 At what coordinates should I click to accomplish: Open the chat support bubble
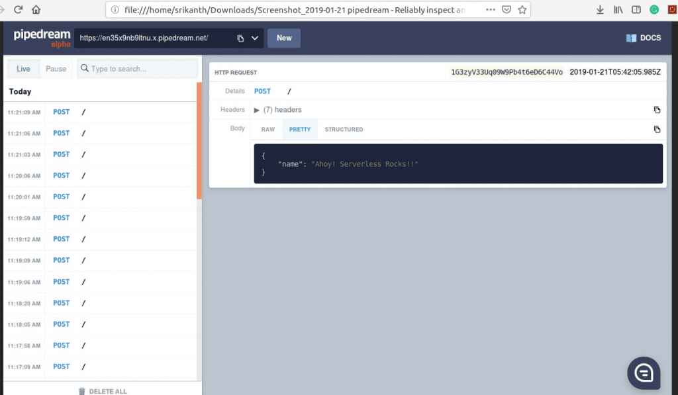point(644,373)
